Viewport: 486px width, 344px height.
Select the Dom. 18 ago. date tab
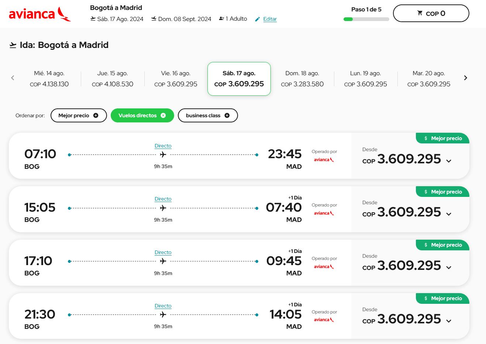(x=302, y=79)
